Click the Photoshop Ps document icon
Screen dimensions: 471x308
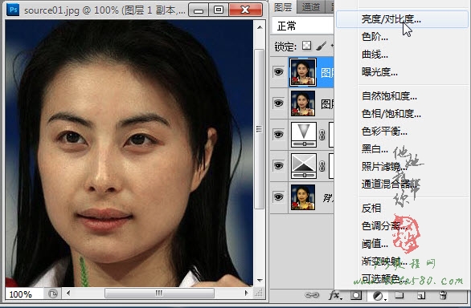tap(13, 10)
